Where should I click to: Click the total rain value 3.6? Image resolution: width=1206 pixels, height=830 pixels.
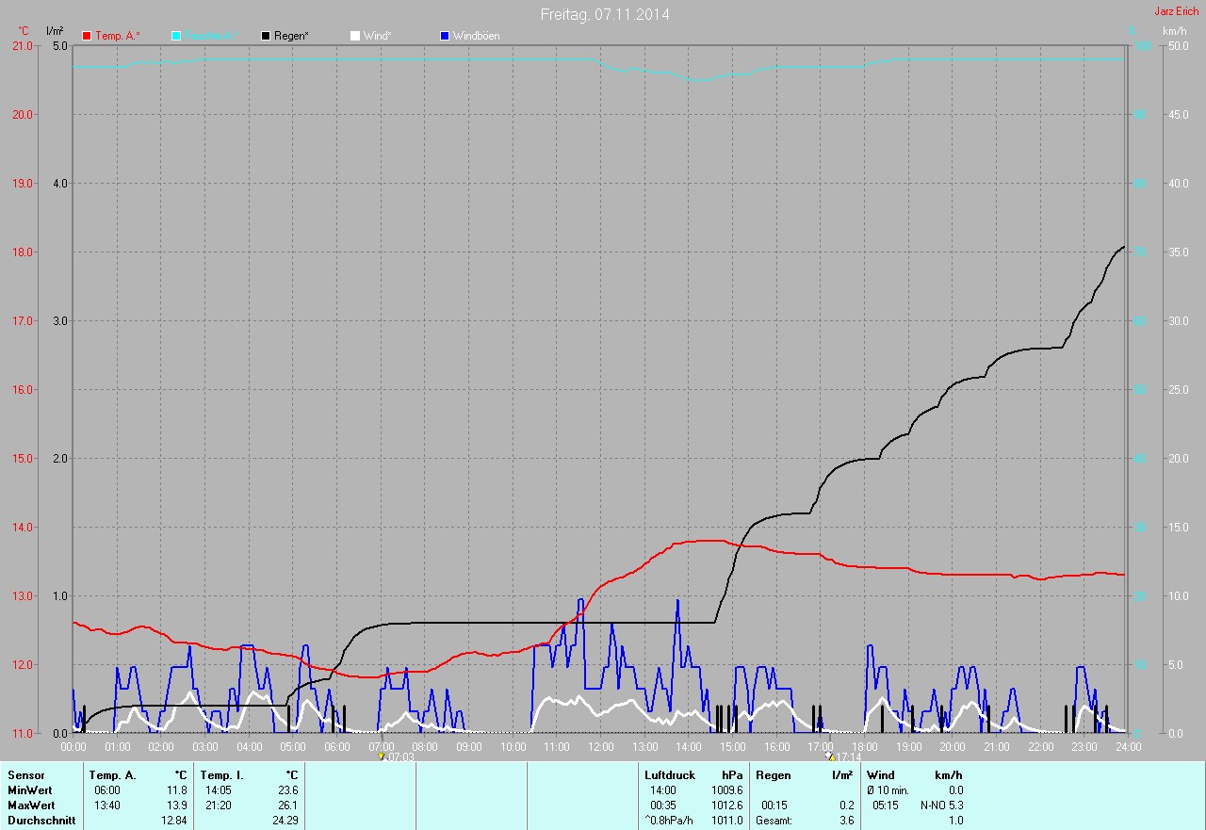[846, 821]
